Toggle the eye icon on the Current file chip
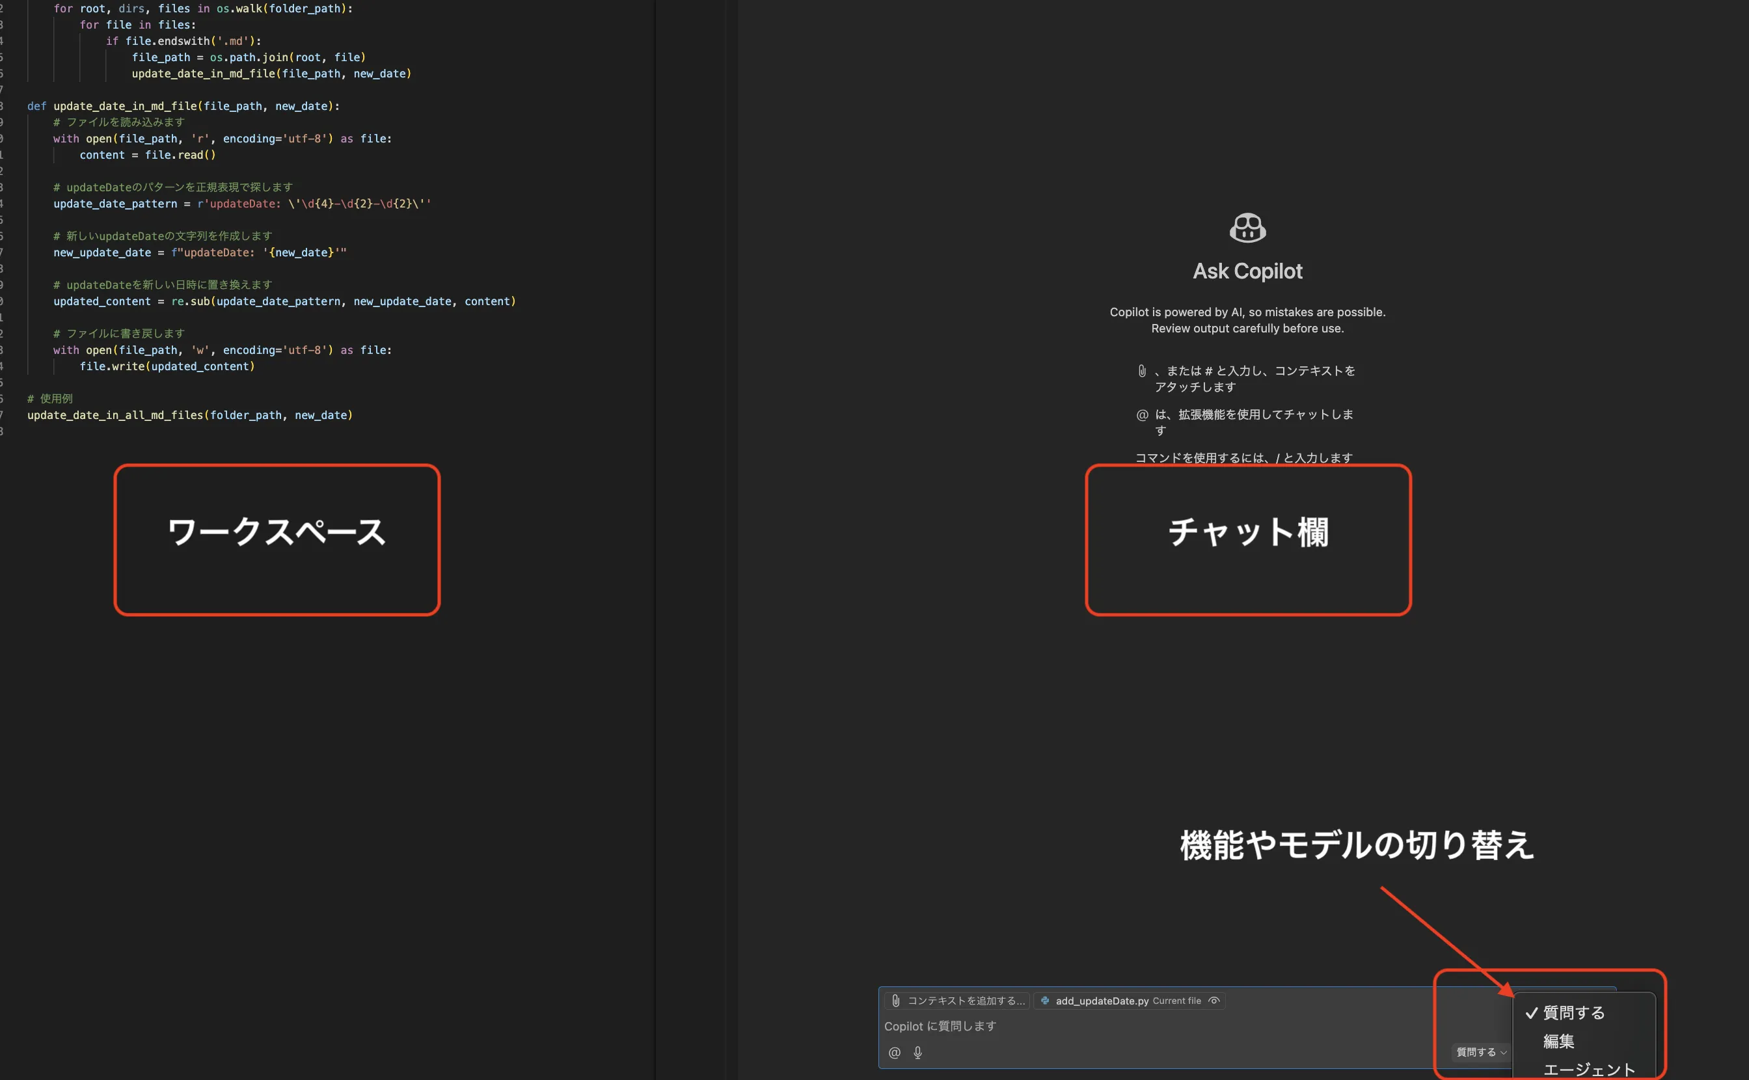1749x1080 pixels. tap(1214, 1001)
